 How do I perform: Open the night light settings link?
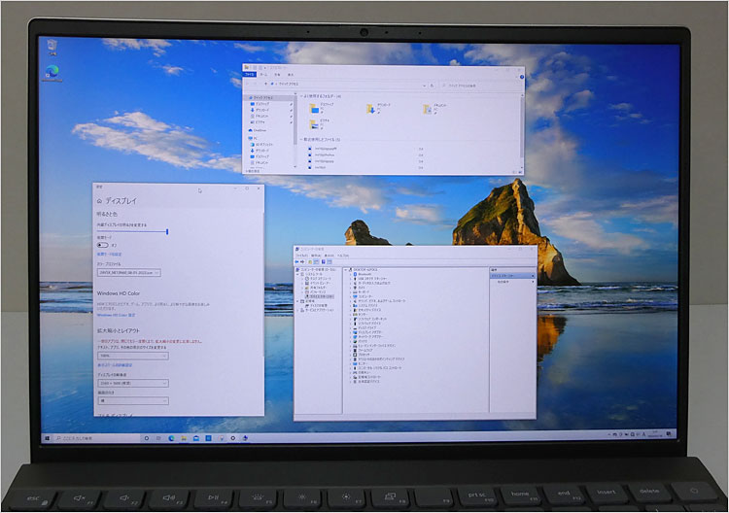point(110,255)
